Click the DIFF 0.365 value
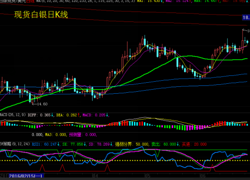This screenshot has width=250, height=180. (x=40, y=115)
